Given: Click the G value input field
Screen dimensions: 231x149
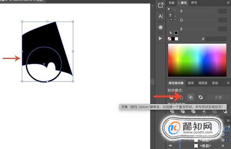Looking at the screenshot, I should pos(222,20).
